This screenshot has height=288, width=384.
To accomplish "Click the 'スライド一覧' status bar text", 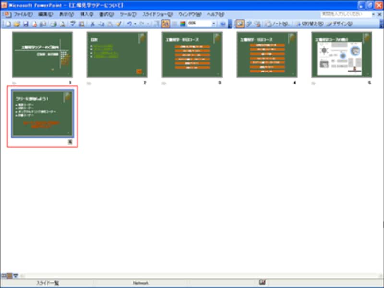I will (x=48, y=283).
